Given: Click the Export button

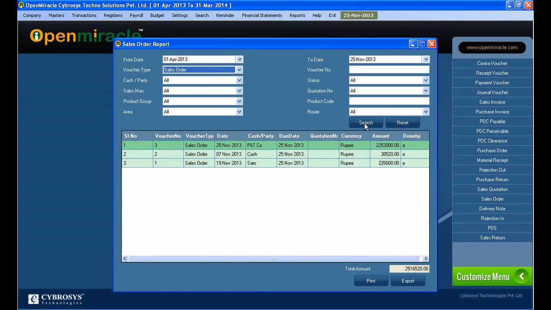Looking at the screenshot, I should tap(408, 281).
